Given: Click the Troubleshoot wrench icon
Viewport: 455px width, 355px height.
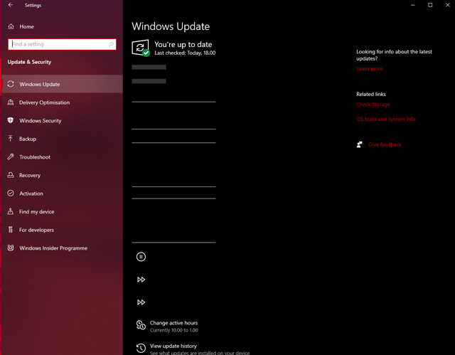Looking at the screenshot, I should (11, 157).
